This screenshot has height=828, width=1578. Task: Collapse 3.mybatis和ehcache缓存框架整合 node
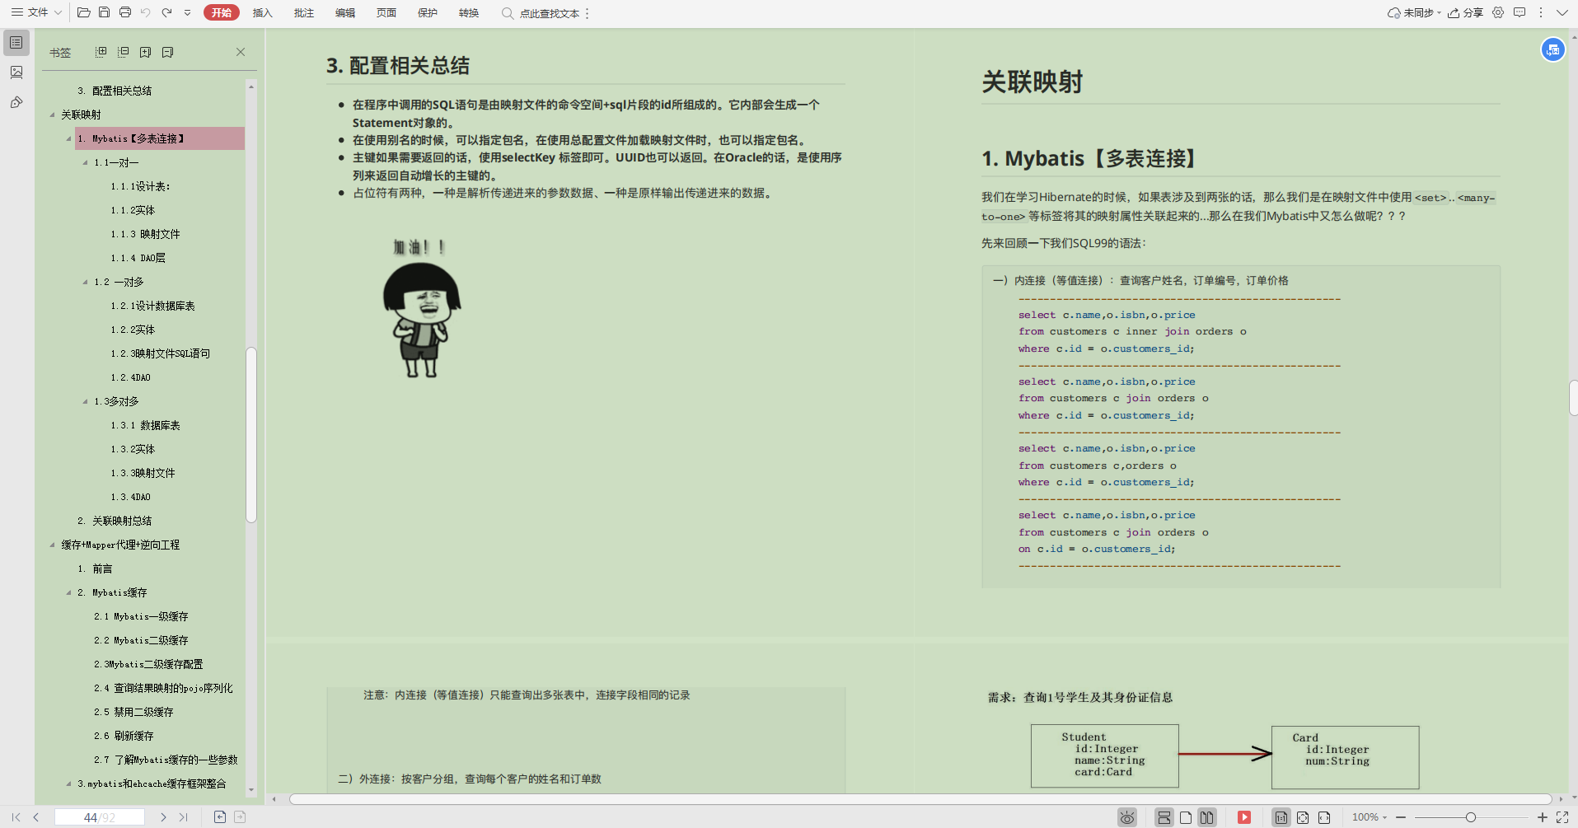(68, 784)
